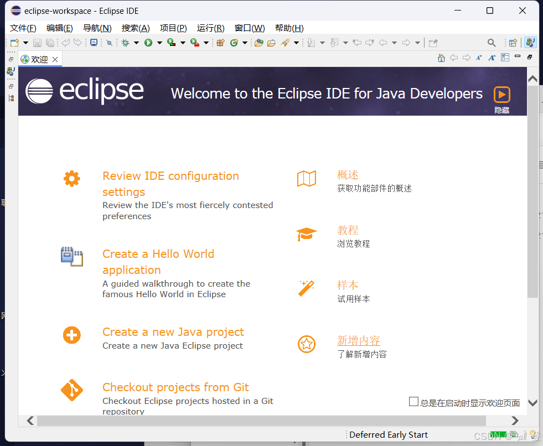Click the Open Perspective icon

click(513, 43)
